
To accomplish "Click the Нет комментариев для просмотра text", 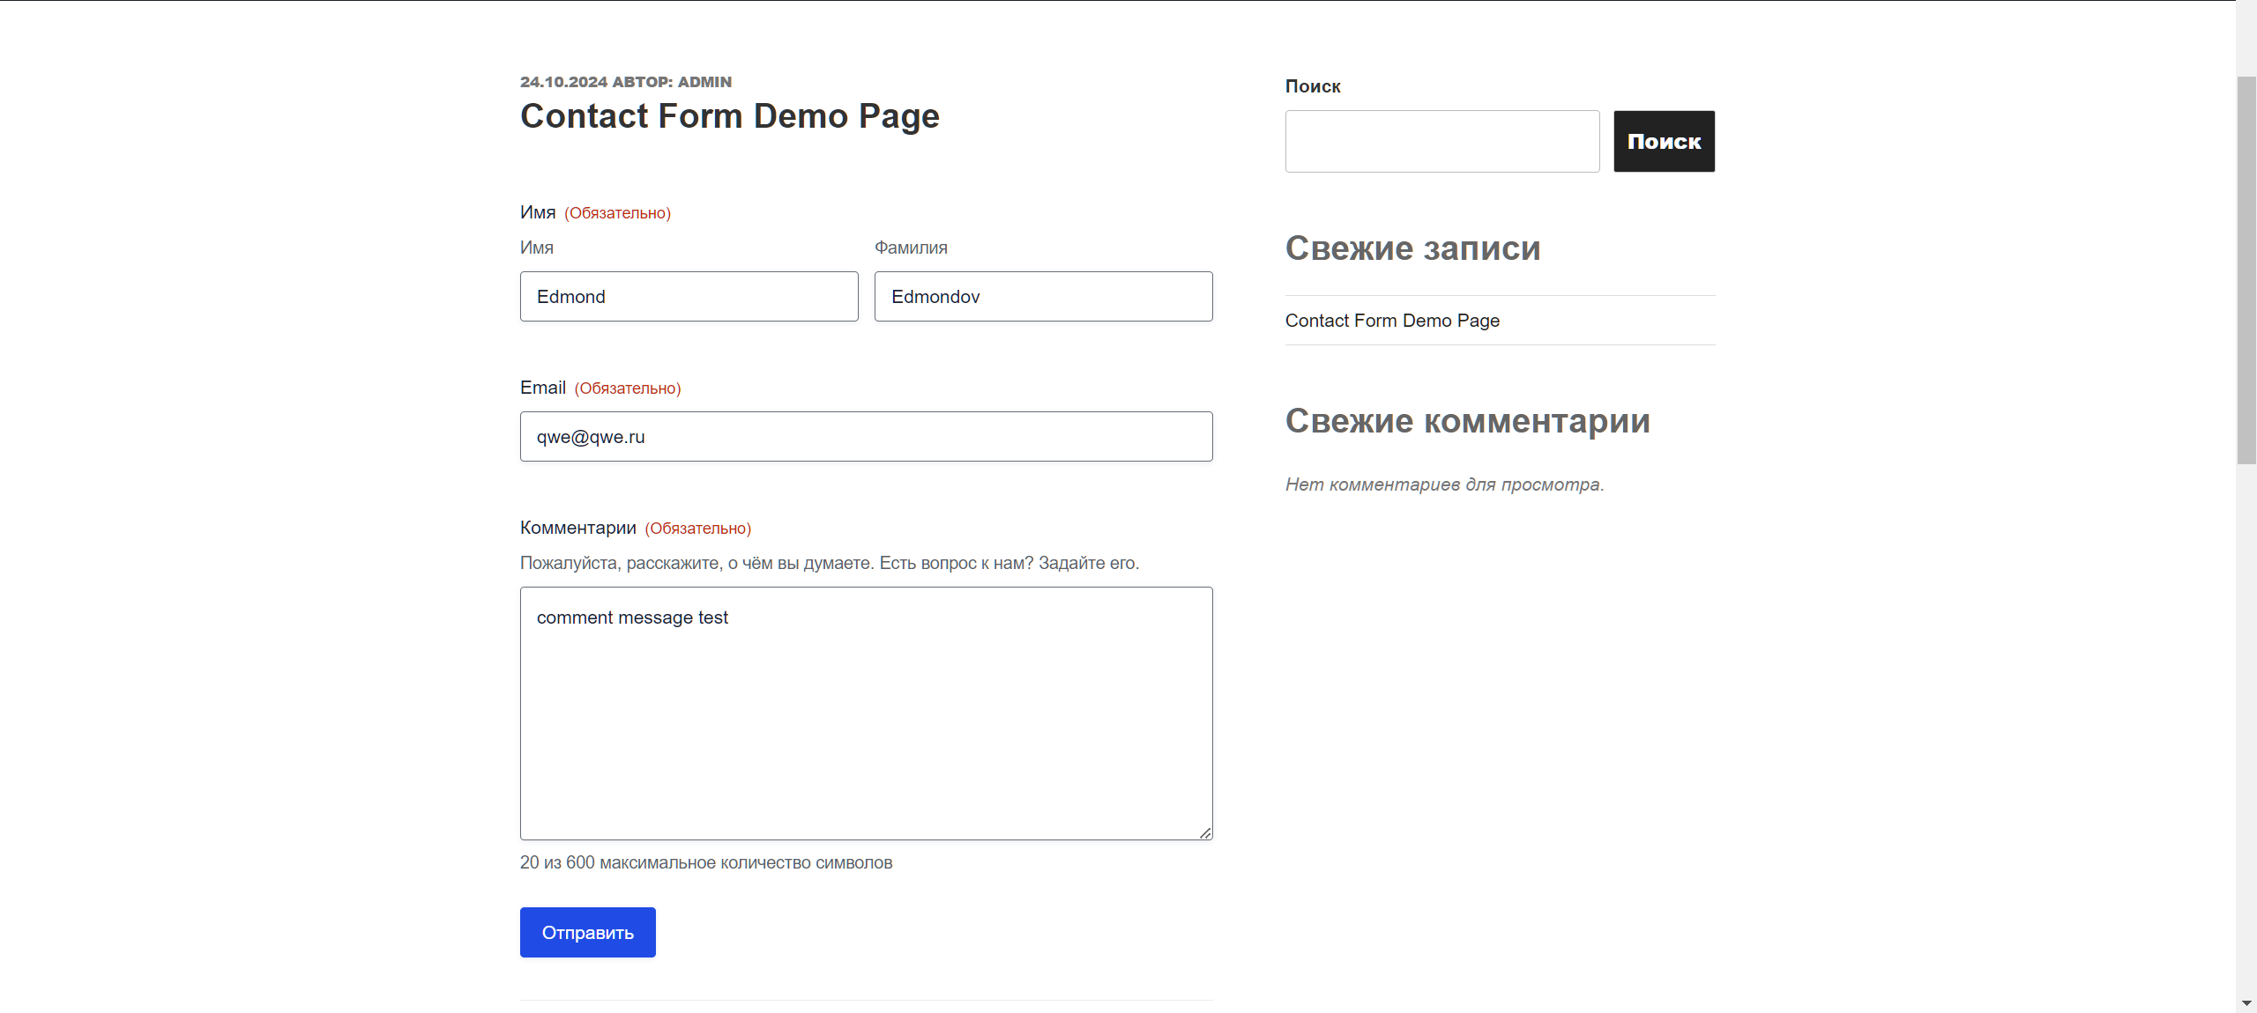I will pyautogui.click(x=1443, y=484).
